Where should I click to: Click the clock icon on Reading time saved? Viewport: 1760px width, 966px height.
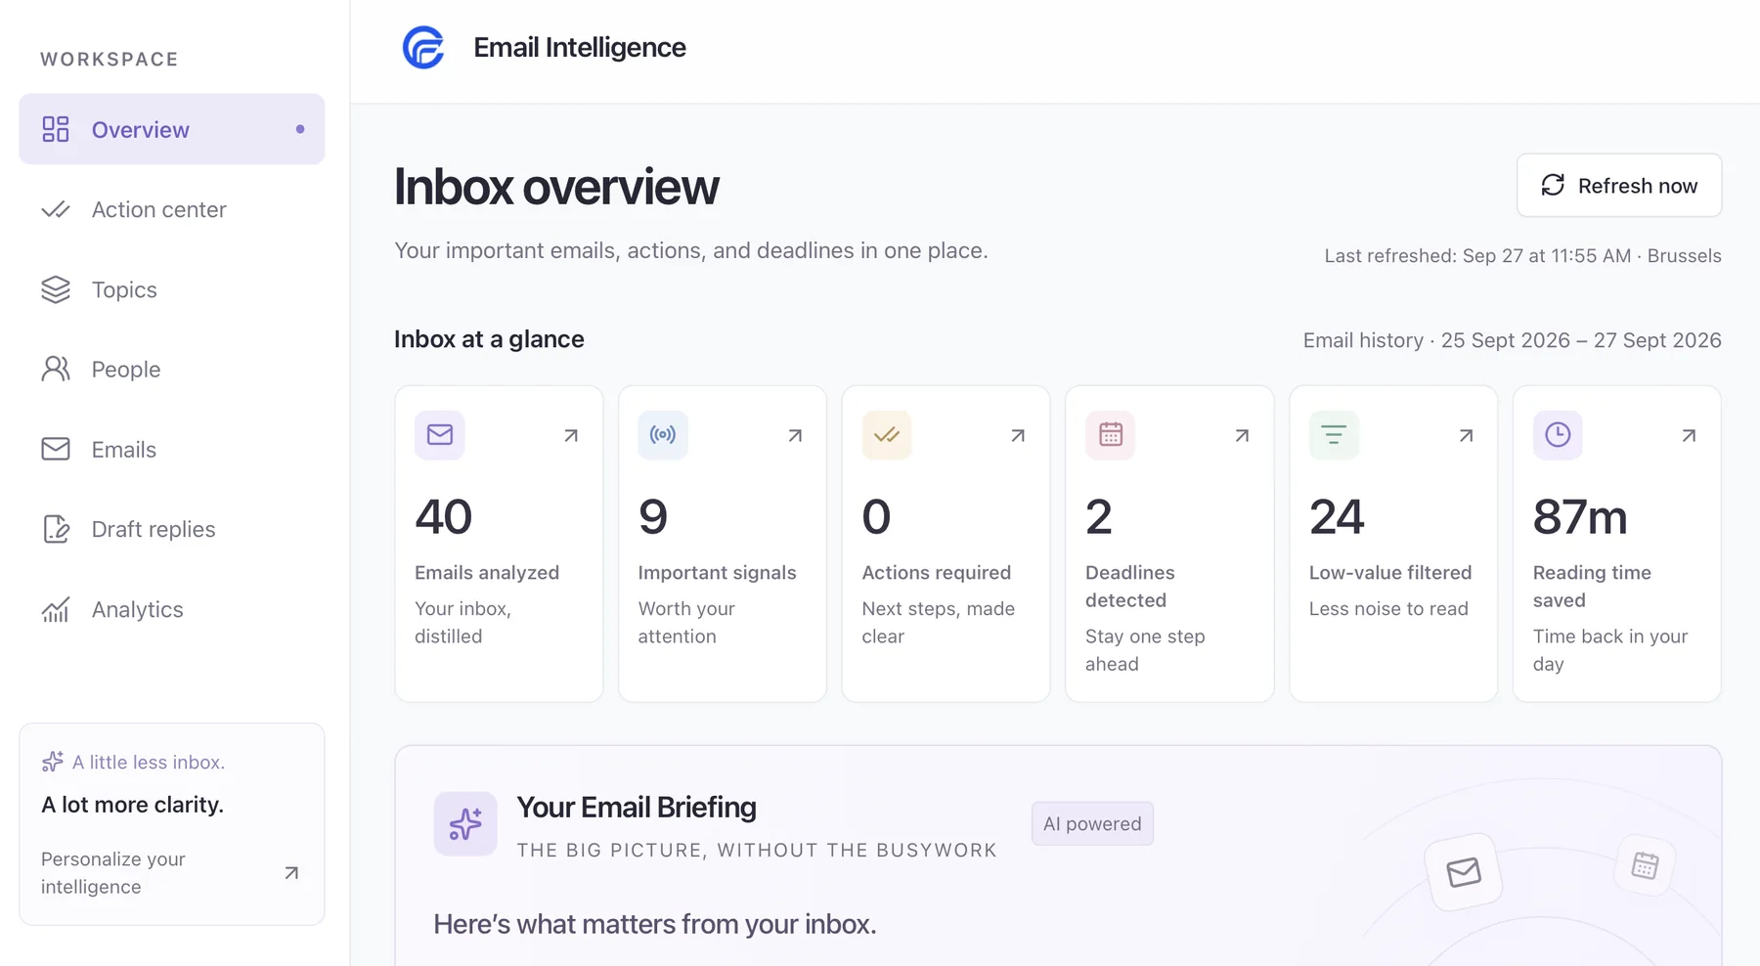(x=1558, y=435)
